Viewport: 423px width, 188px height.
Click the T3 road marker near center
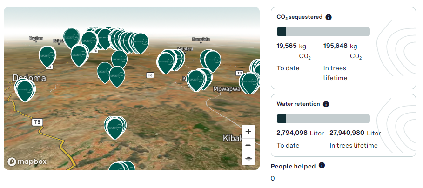(150, 75)
